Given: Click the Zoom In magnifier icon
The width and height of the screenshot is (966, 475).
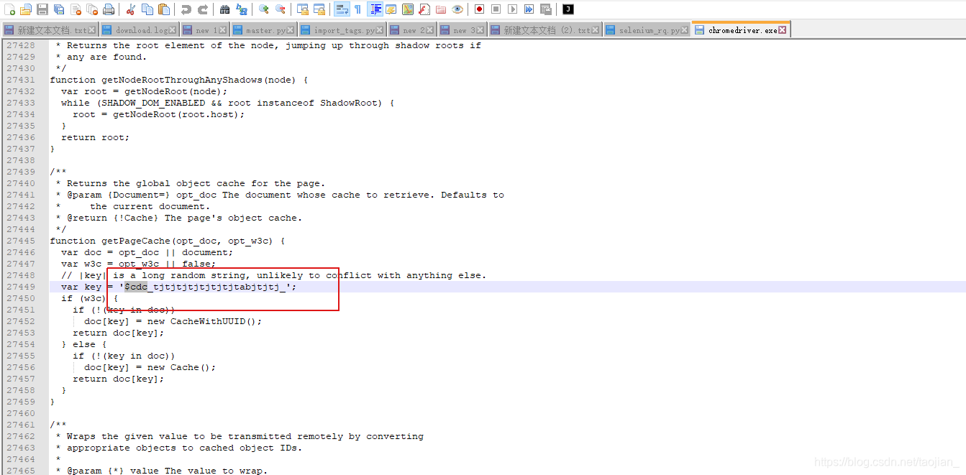Looking at the screenshot, I should point(264,9).
